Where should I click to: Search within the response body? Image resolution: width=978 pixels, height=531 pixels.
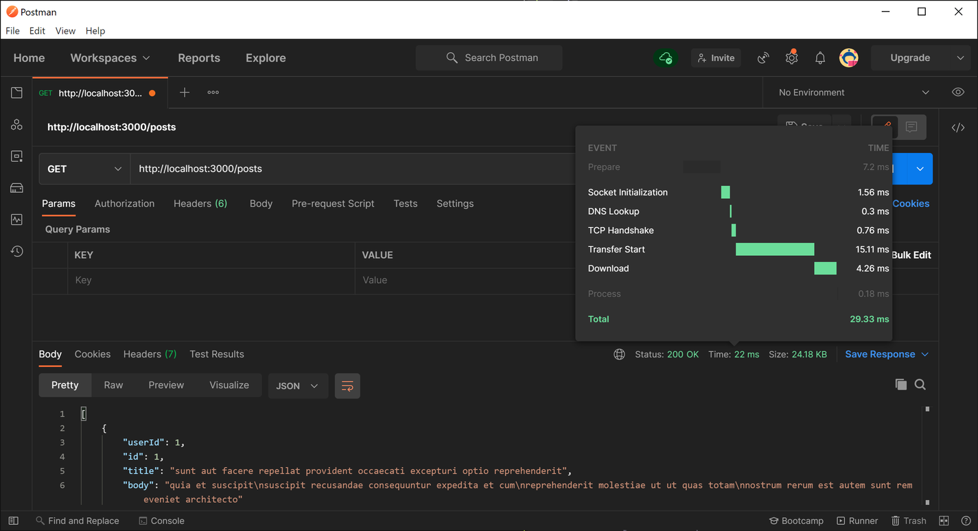tap(920, 385)
